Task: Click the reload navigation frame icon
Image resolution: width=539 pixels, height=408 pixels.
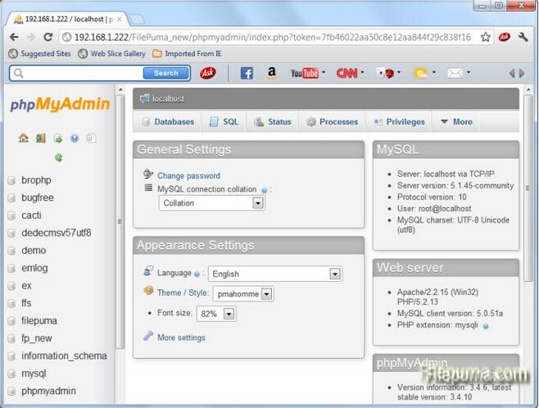Action: tap(58, 157)
